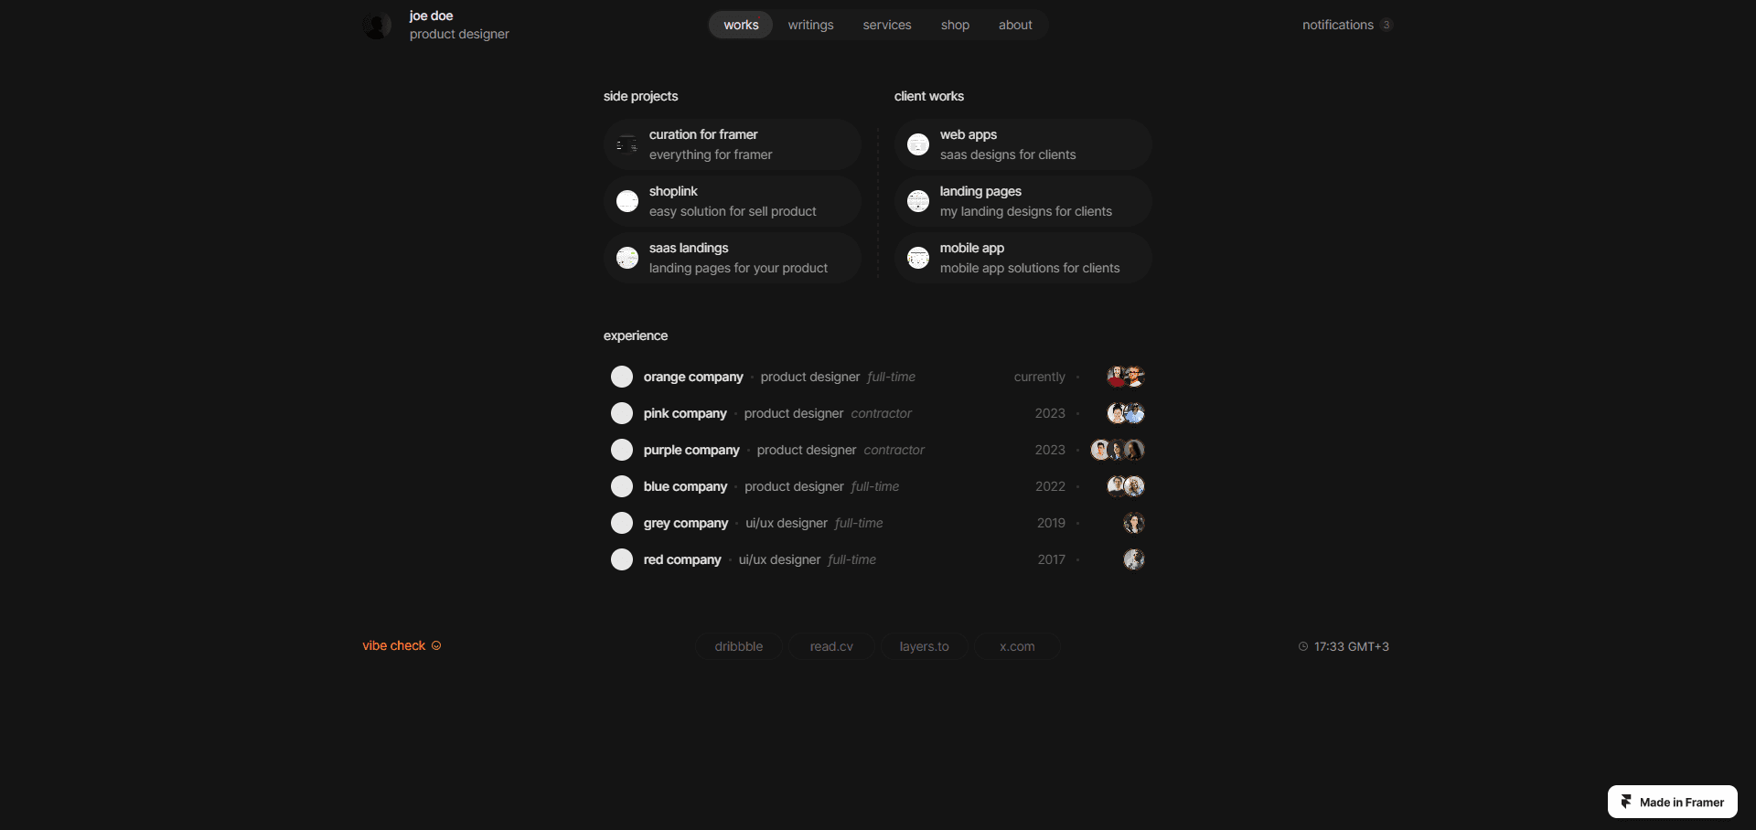Open the x.com link
Screen dimensions: 1756x830
1017,646
